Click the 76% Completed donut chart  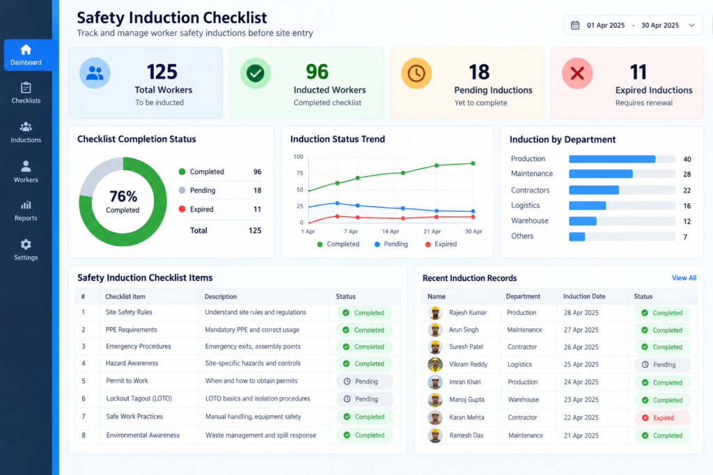tap(123, 202)
